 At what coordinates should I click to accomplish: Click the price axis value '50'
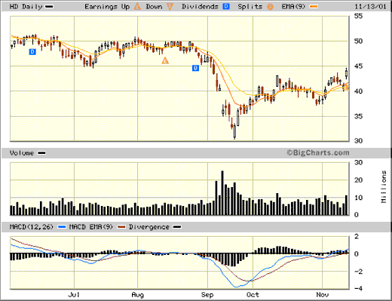point(358,41)
